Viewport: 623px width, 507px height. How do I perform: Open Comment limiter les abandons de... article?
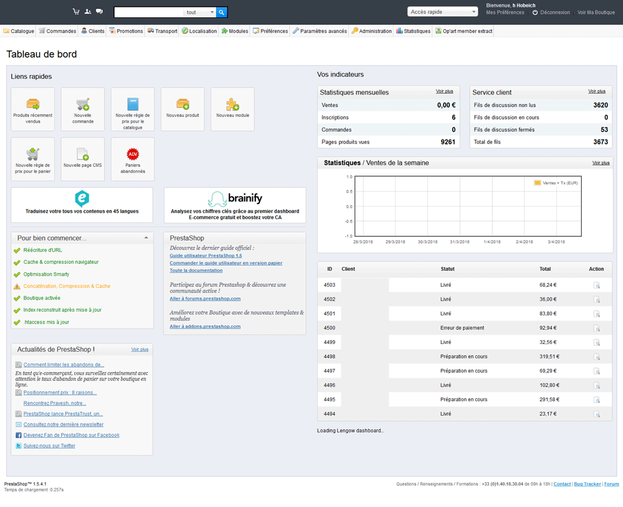click(x=64, y=365)
